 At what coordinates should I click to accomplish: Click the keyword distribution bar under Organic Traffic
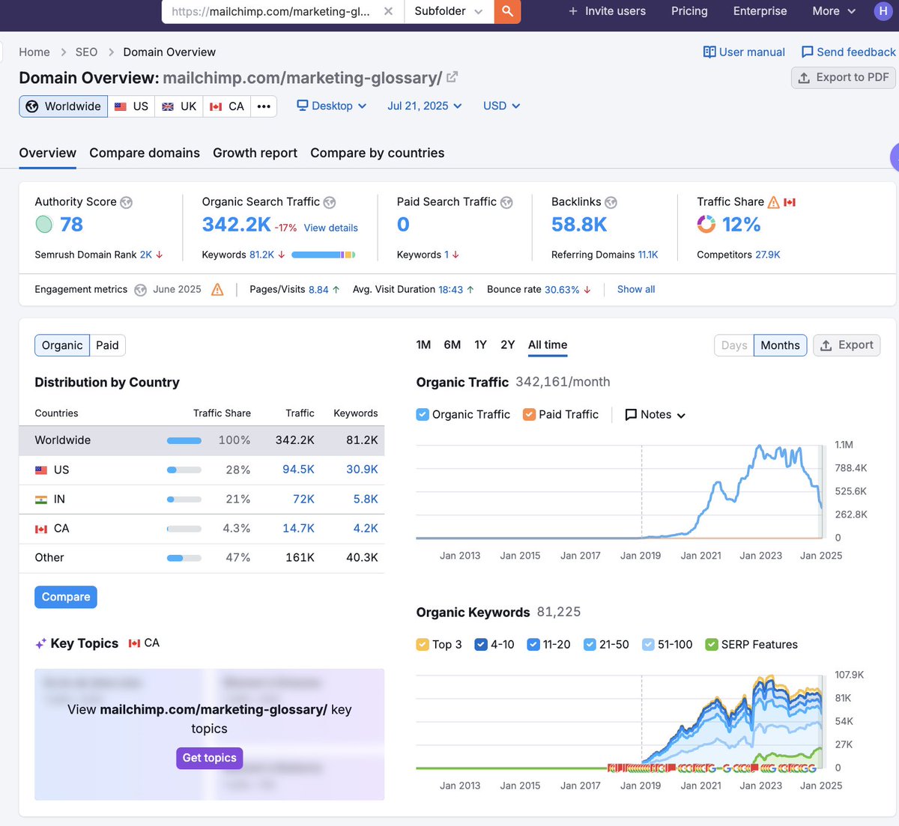pyautogui.click(x=323, y=255)
